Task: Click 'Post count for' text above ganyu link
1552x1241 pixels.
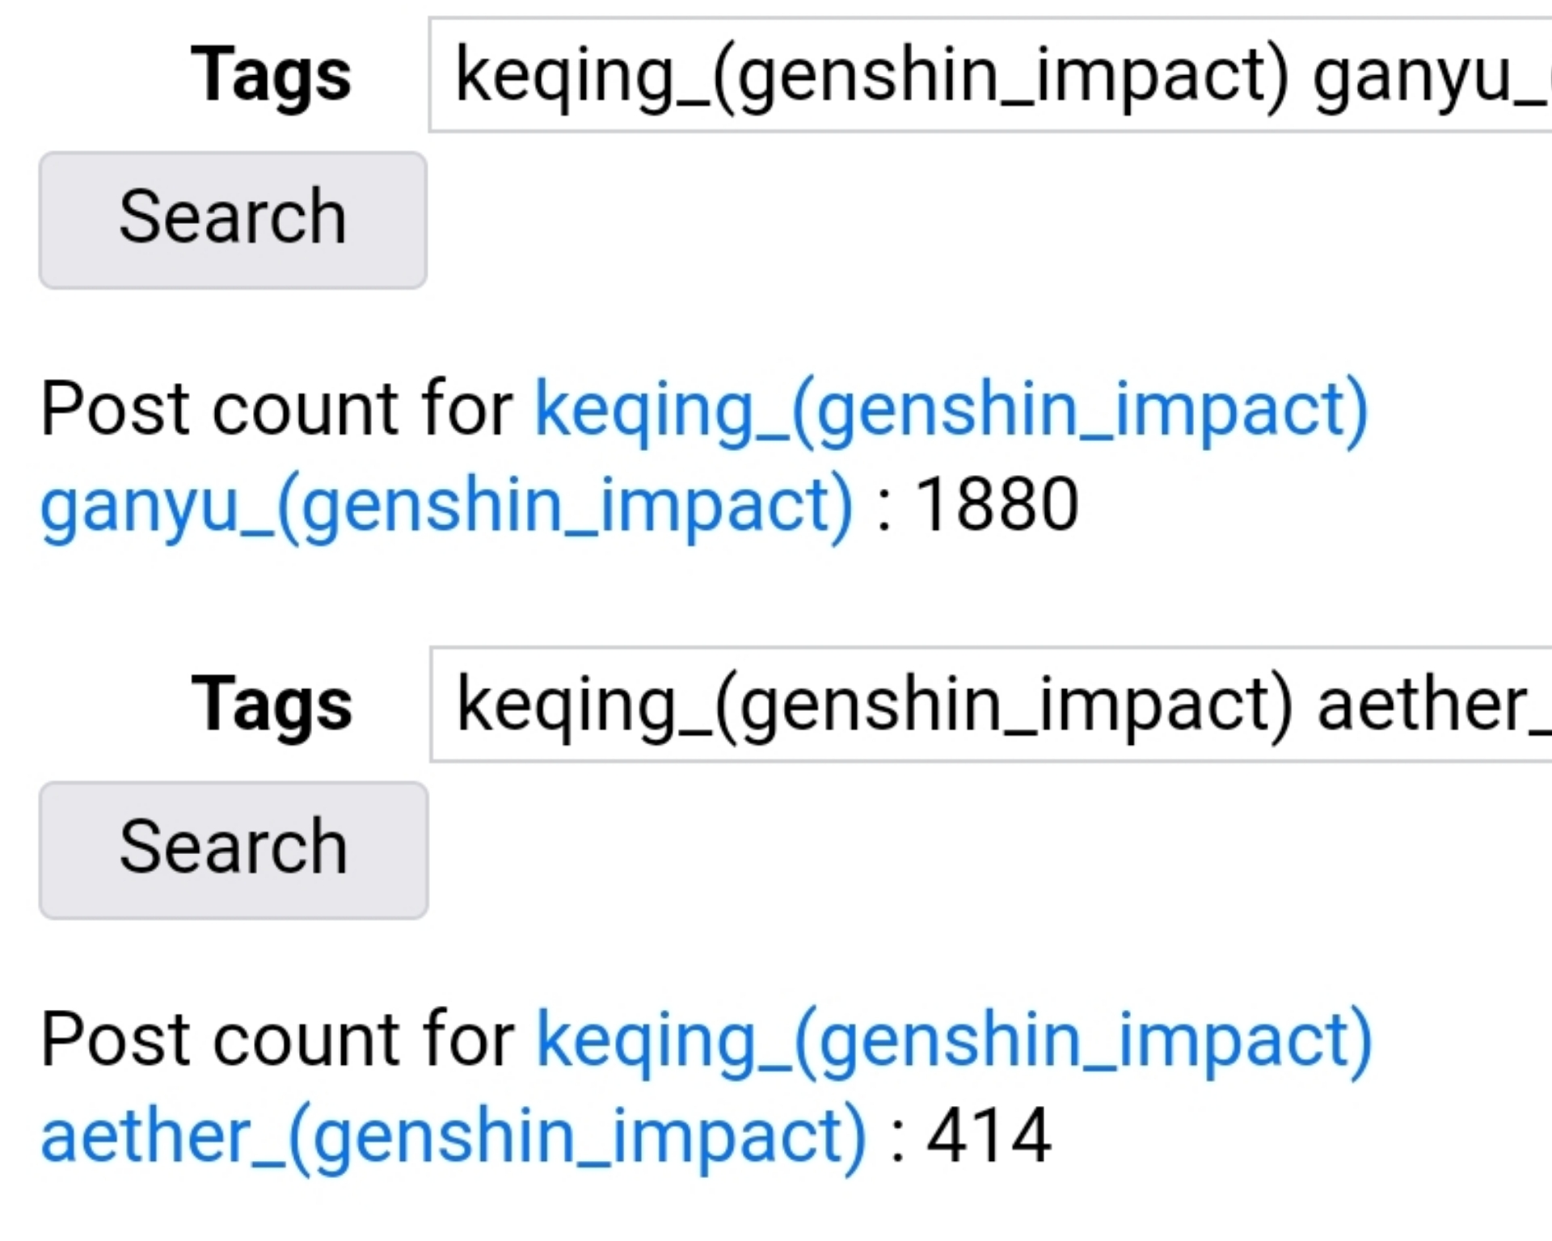Action: pyautogui.click(x=276, y=409)
